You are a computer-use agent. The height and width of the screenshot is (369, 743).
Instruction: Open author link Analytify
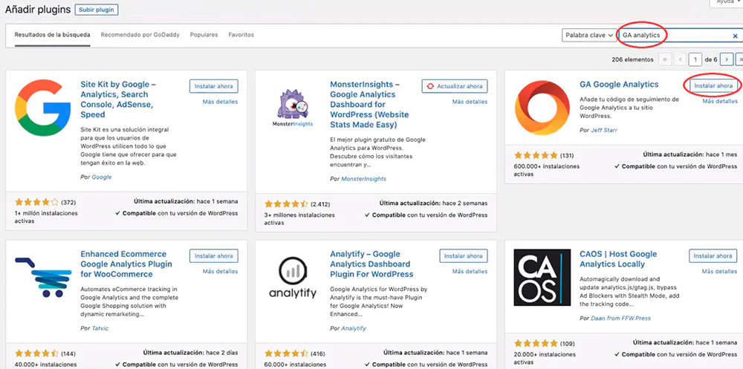(354, 328)
